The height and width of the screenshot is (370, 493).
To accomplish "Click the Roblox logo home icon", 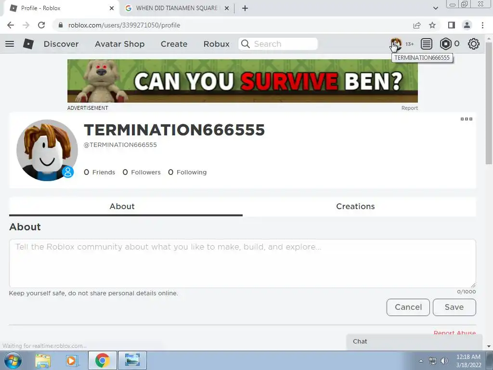I will pos(28,44).
